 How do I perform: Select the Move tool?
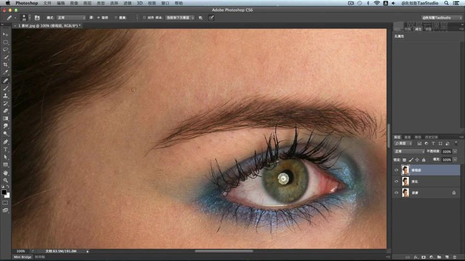pos(5,34)
